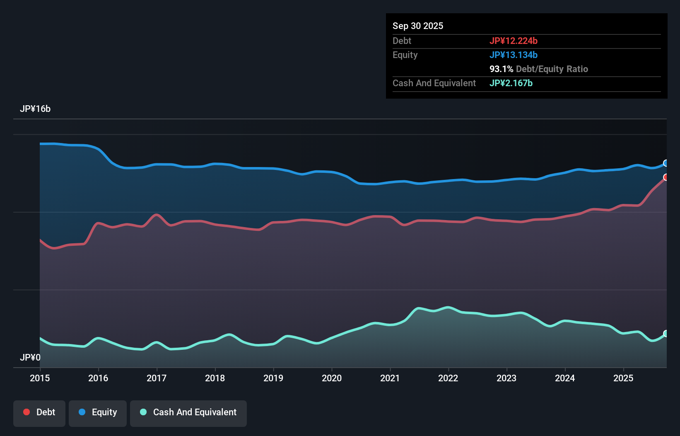
Task: Open the Cash And Equivalent tooltip row
Action: (x=434, y=83)
